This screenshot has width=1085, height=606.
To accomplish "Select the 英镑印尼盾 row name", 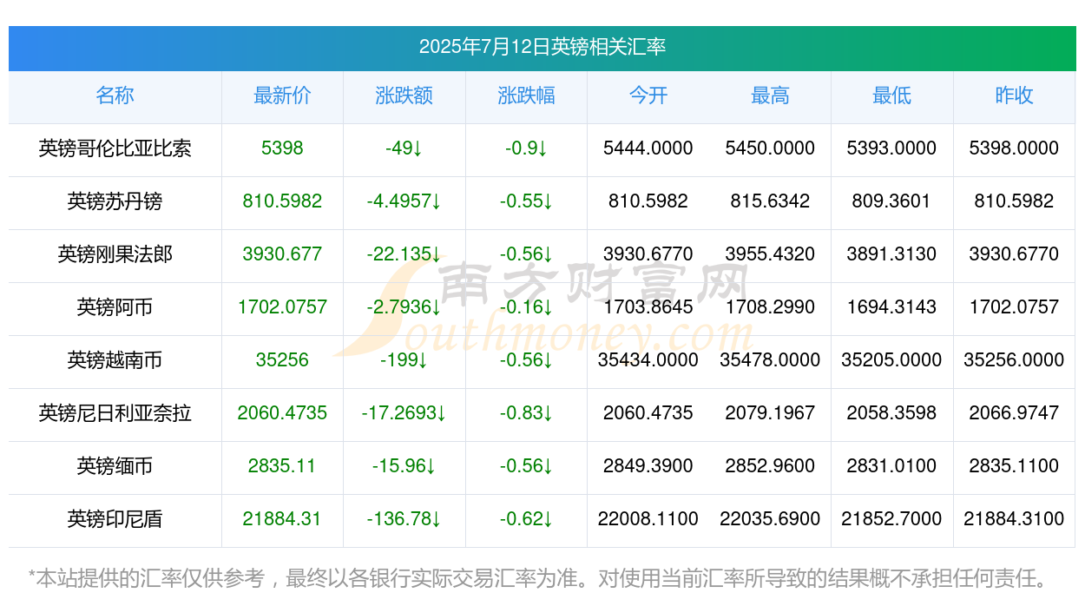I will 115,519.
